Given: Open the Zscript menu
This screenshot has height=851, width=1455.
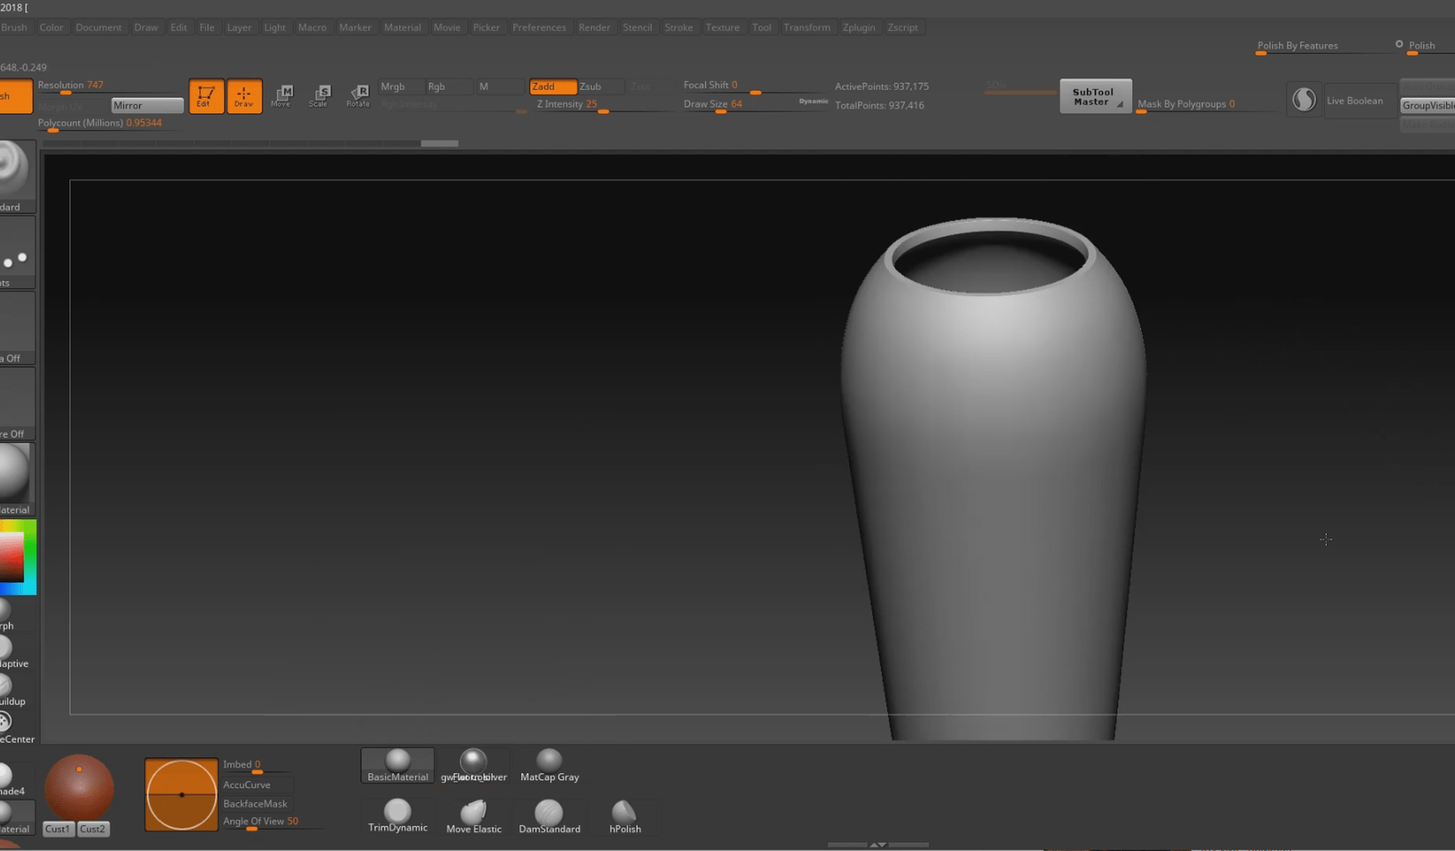Looking at the screenshot, I should (x=902, y=27).
